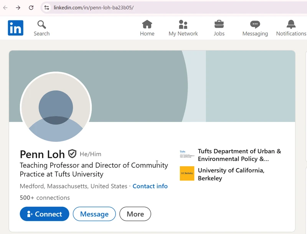Screen dimensions: 307x234
Task: Open the Contact info link
Action: 150,186
